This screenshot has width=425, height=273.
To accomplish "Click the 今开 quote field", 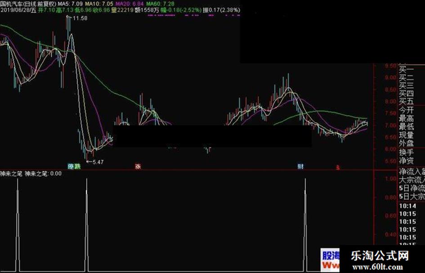I will 406,110.
